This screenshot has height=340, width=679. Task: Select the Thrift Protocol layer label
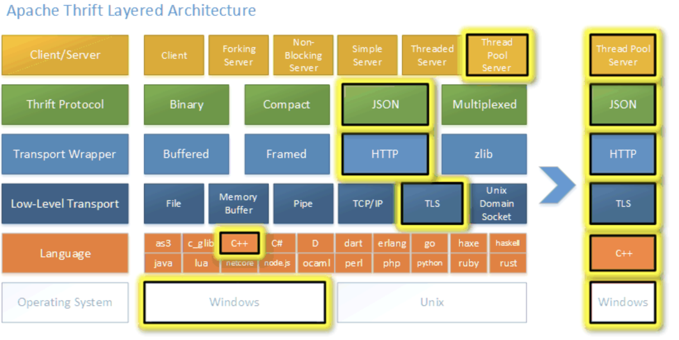point(65,105)
